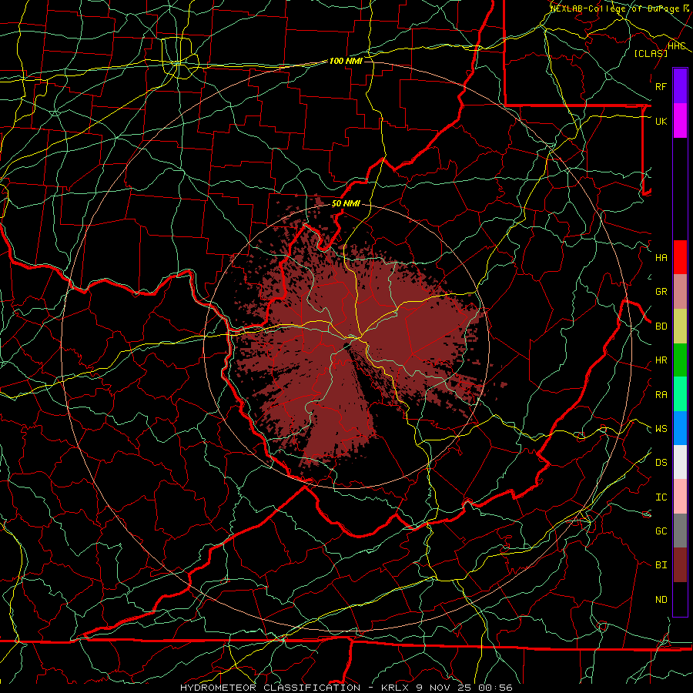Click the RA legend label

tap(661, 395)
